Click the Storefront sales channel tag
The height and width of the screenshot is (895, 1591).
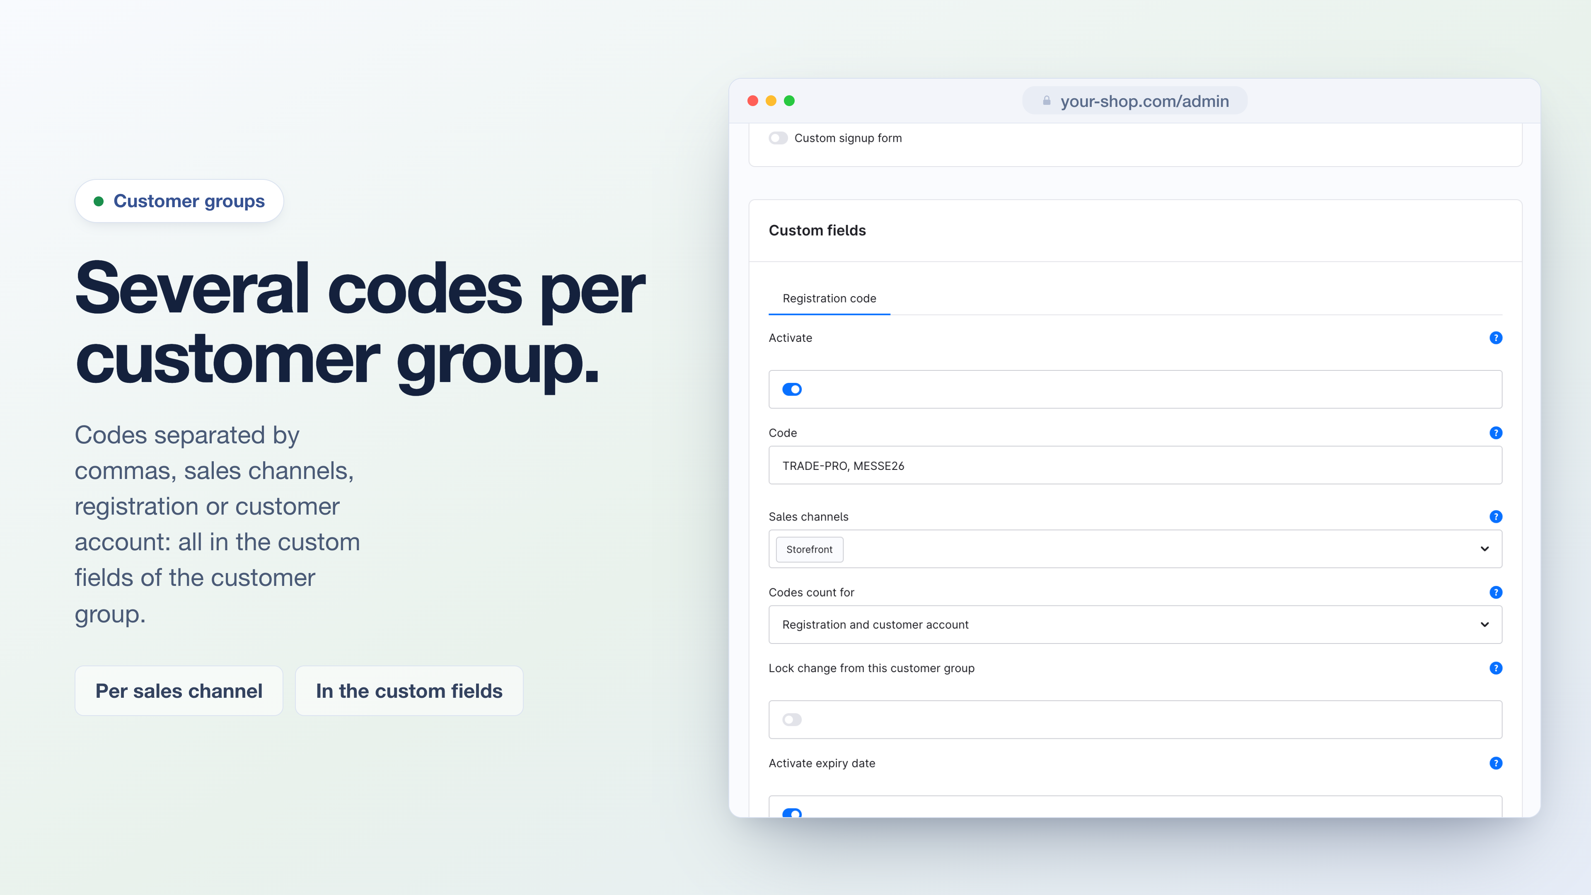tap(809, 550)
